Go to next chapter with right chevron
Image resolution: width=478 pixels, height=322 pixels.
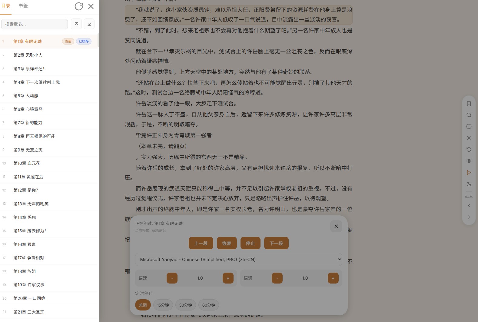point(469,217)
